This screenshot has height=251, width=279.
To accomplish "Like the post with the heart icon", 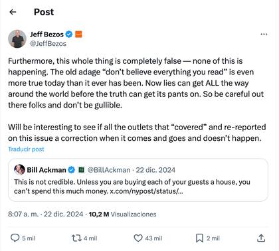I will (x=138, y=238).
